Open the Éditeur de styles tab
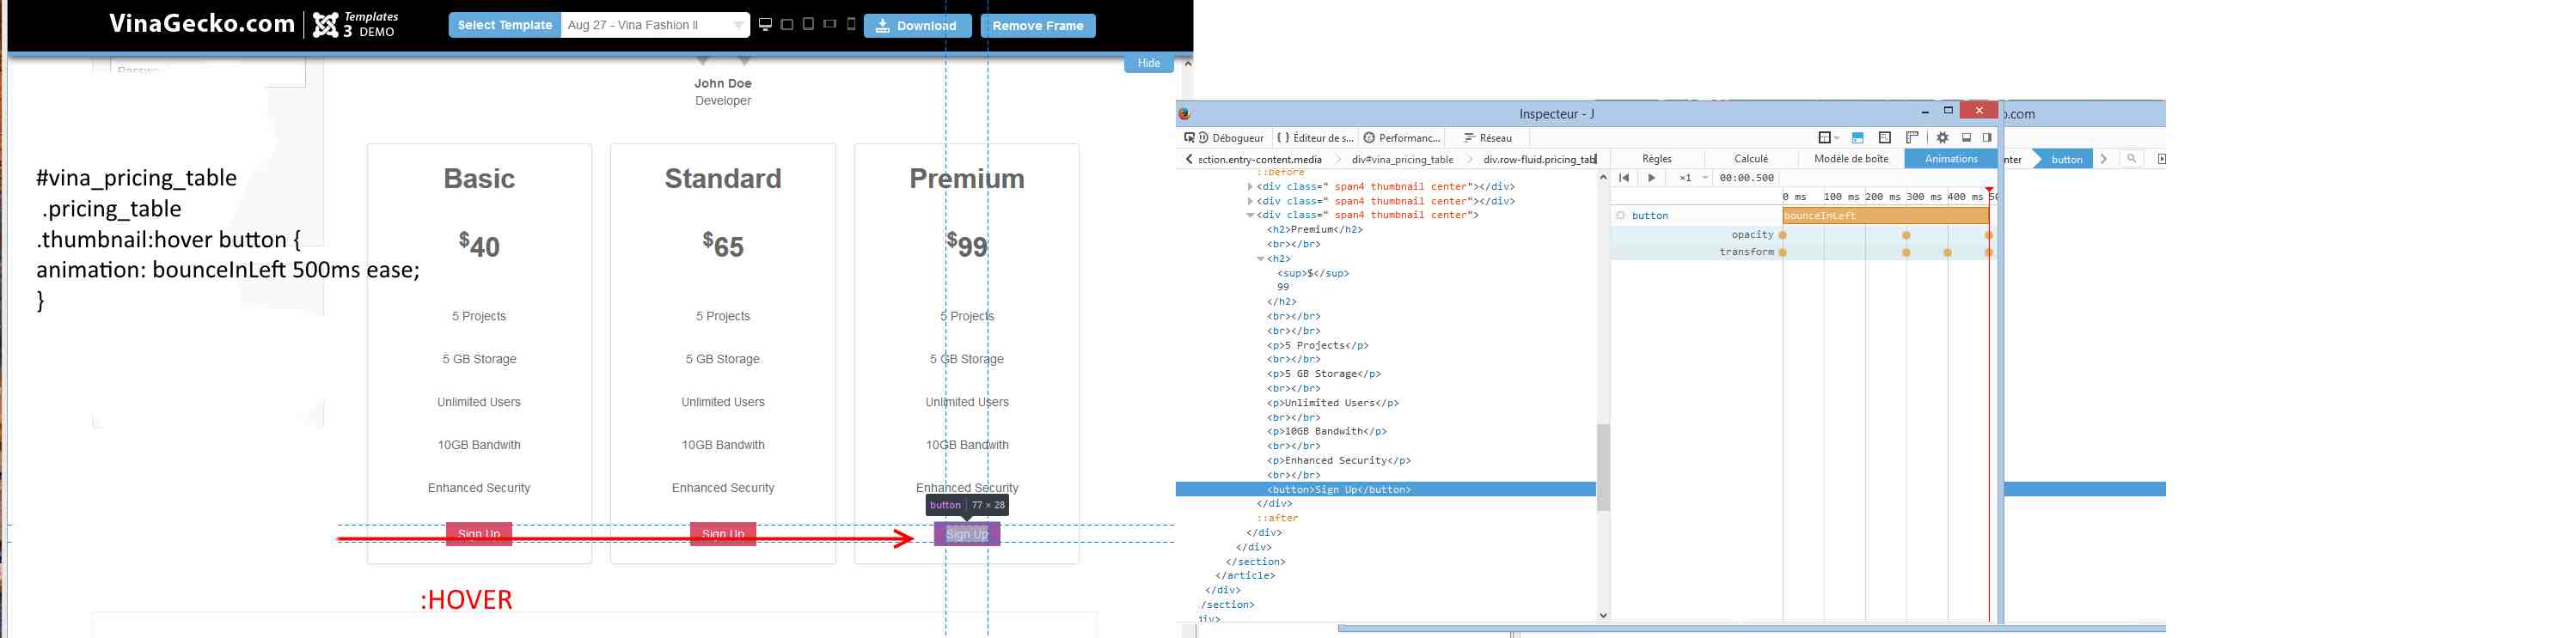 coord(1315,137)
